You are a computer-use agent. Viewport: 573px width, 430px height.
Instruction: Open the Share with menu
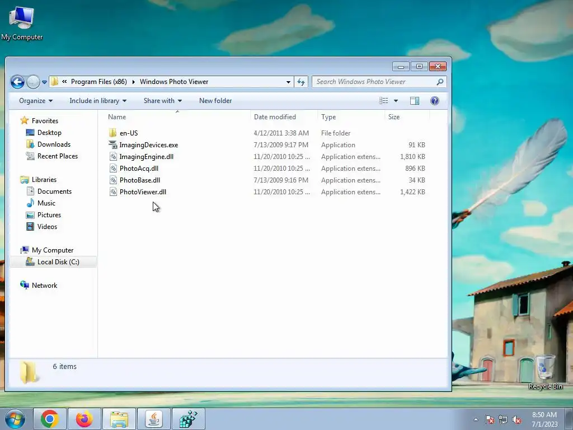163,101
